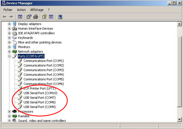This screenshot has height=129, width=183.
Task: Click the Print toolbar icon
Action: (35, 17)
